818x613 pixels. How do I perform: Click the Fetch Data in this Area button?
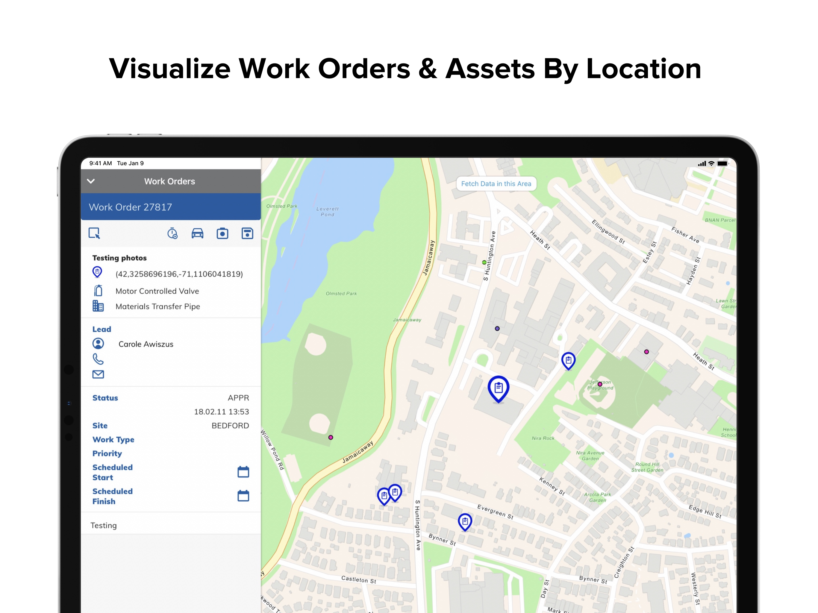coord(496,183)
